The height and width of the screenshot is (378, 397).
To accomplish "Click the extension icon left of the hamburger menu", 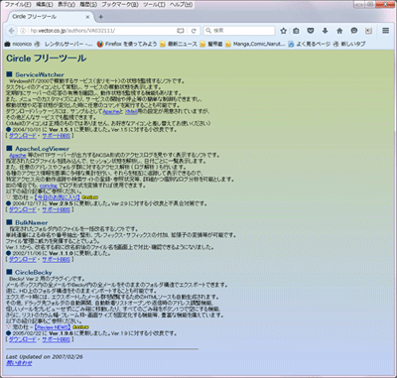I will click(x=368, y=31).
